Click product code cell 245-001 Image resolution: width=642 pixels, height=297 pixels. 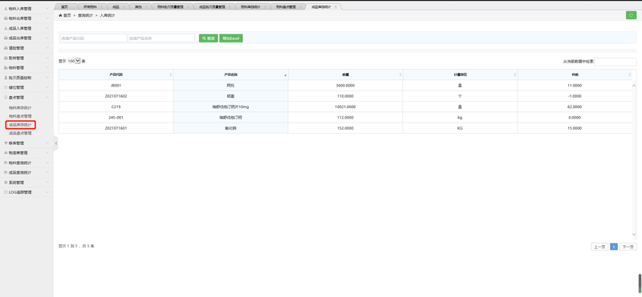(x=116, y=118)
